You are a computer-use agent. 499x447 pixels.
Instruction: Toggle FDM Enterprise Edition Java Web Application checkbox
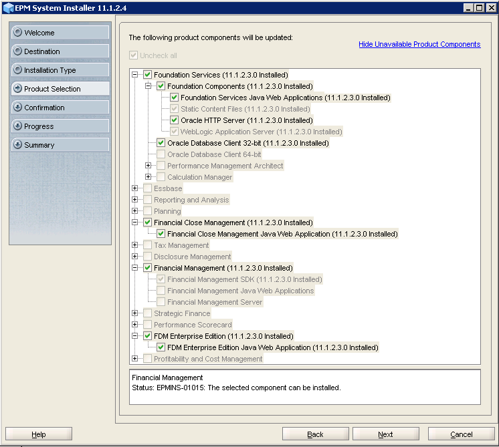tap(161, 347)
